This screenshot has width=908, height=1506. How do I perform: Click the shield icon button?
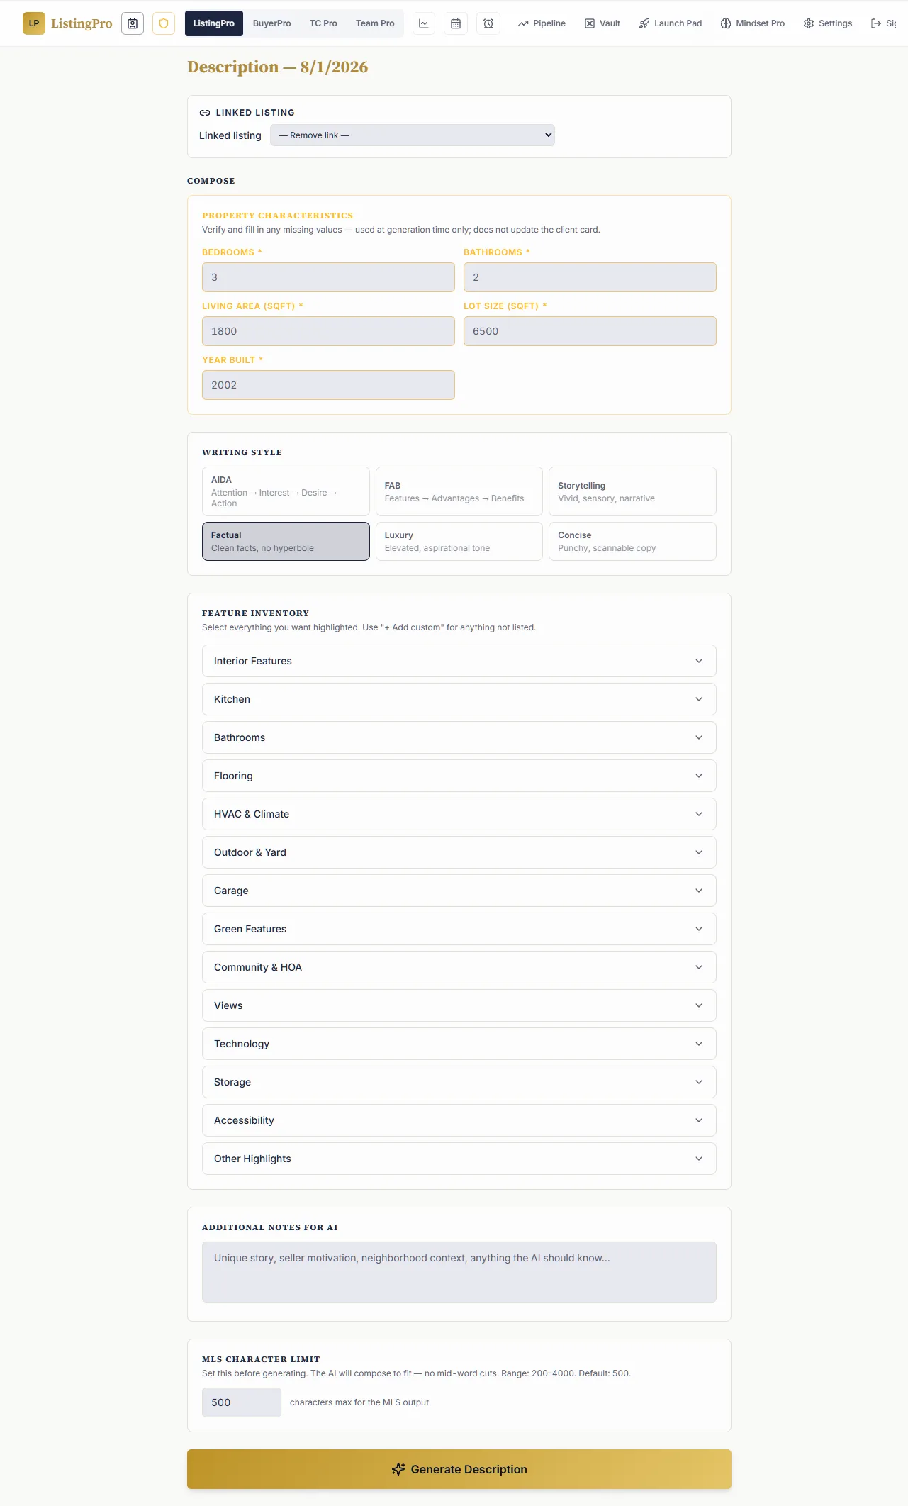coord(164,23)
